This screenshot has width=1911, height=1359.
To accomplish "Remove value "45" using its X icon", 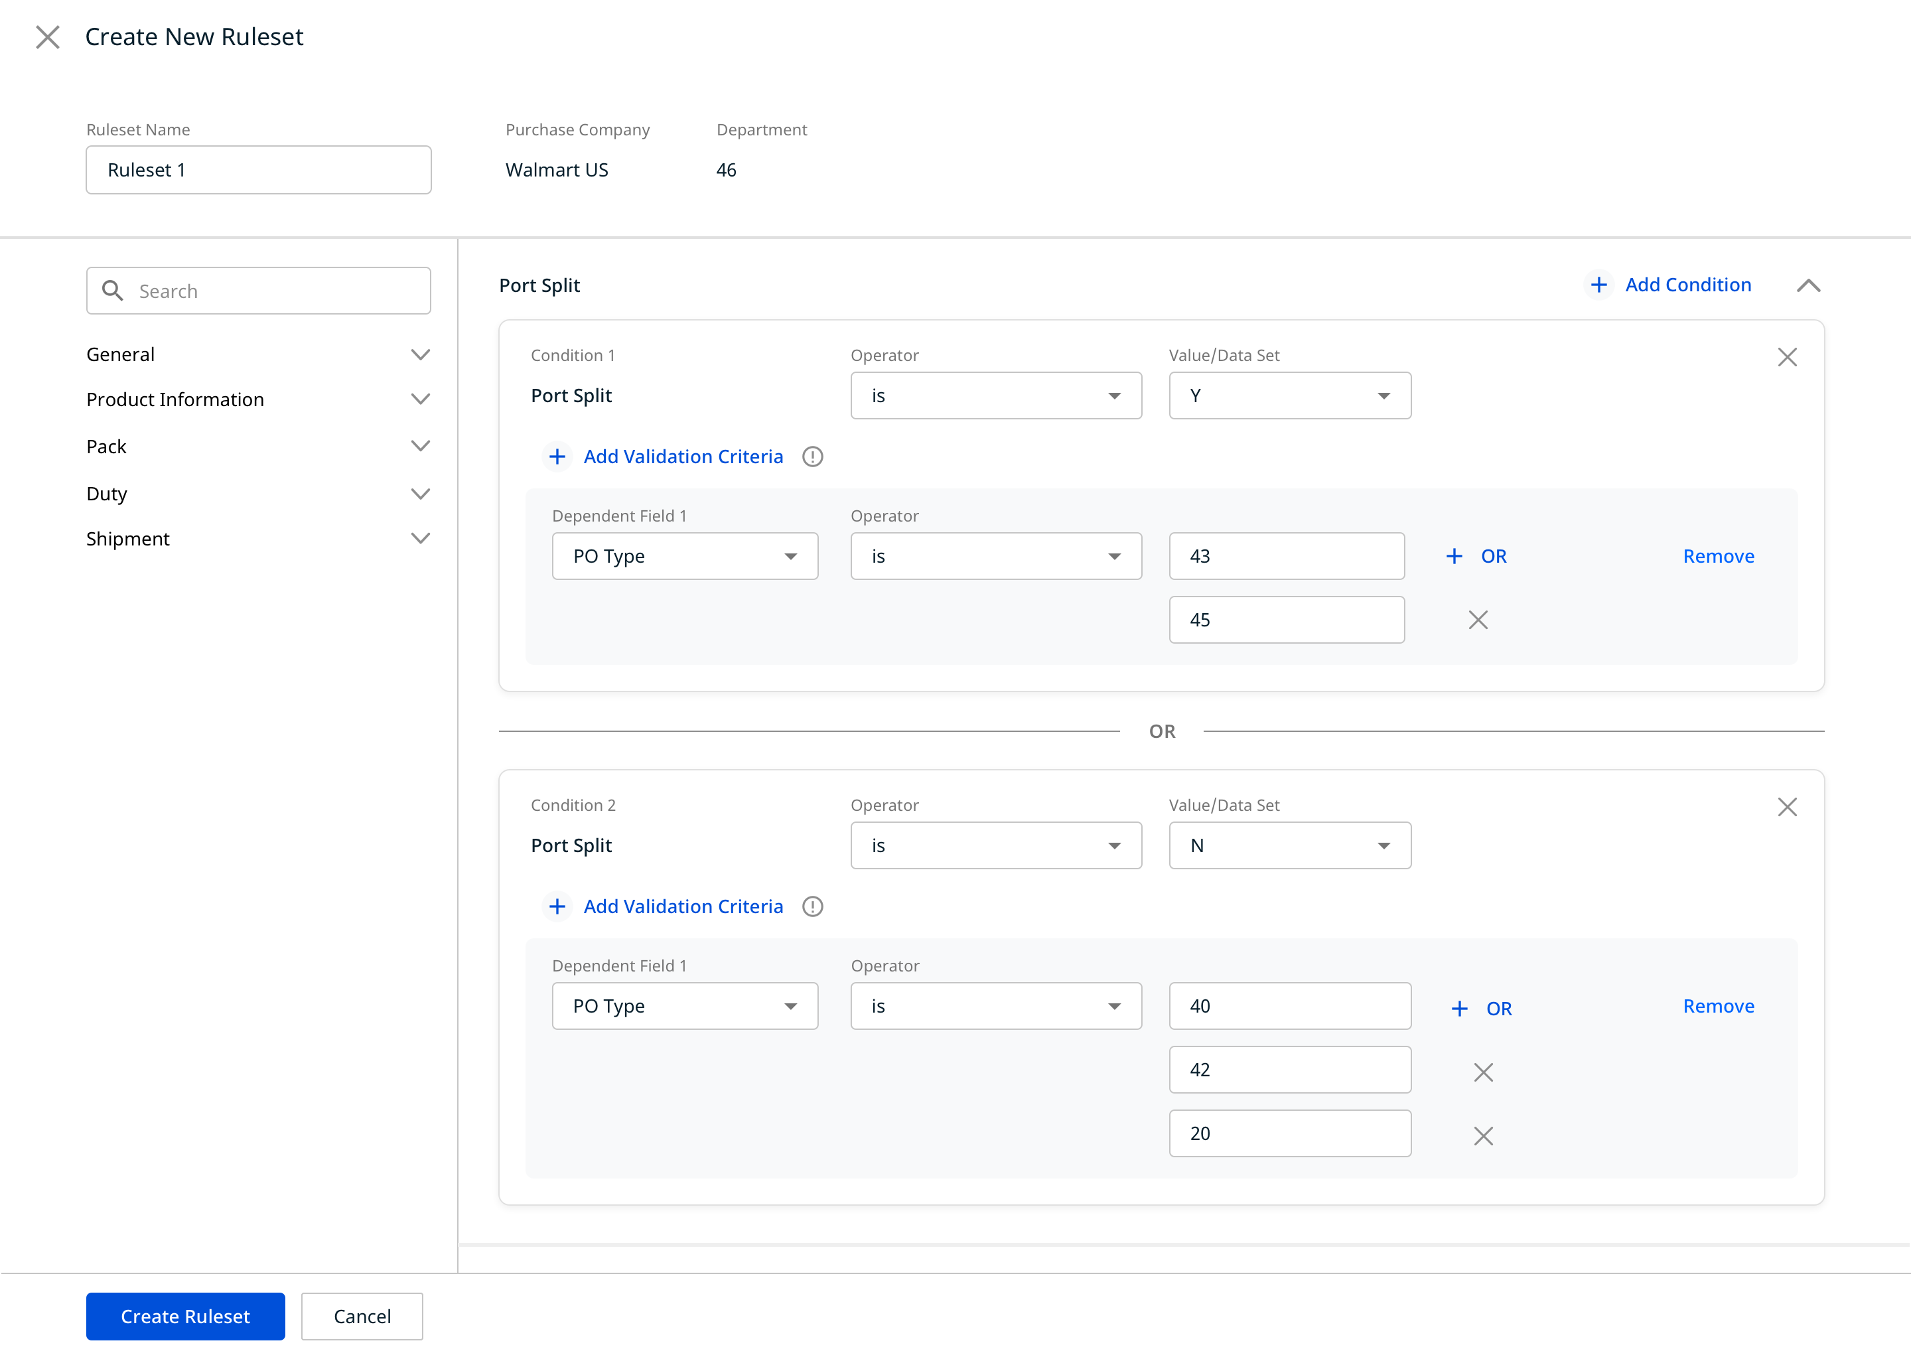I will point(1477,619).
